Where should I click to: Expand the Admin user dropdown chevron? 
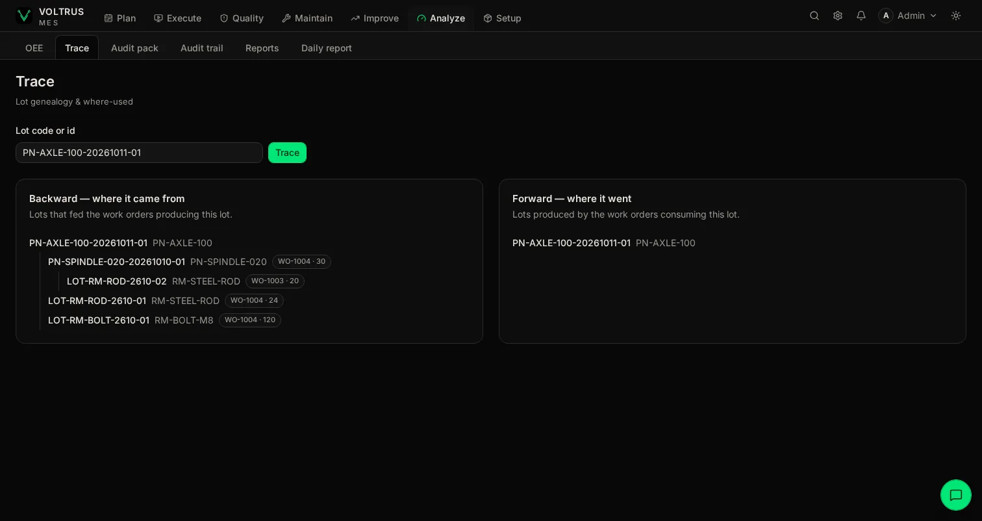[x=933, y=16]
